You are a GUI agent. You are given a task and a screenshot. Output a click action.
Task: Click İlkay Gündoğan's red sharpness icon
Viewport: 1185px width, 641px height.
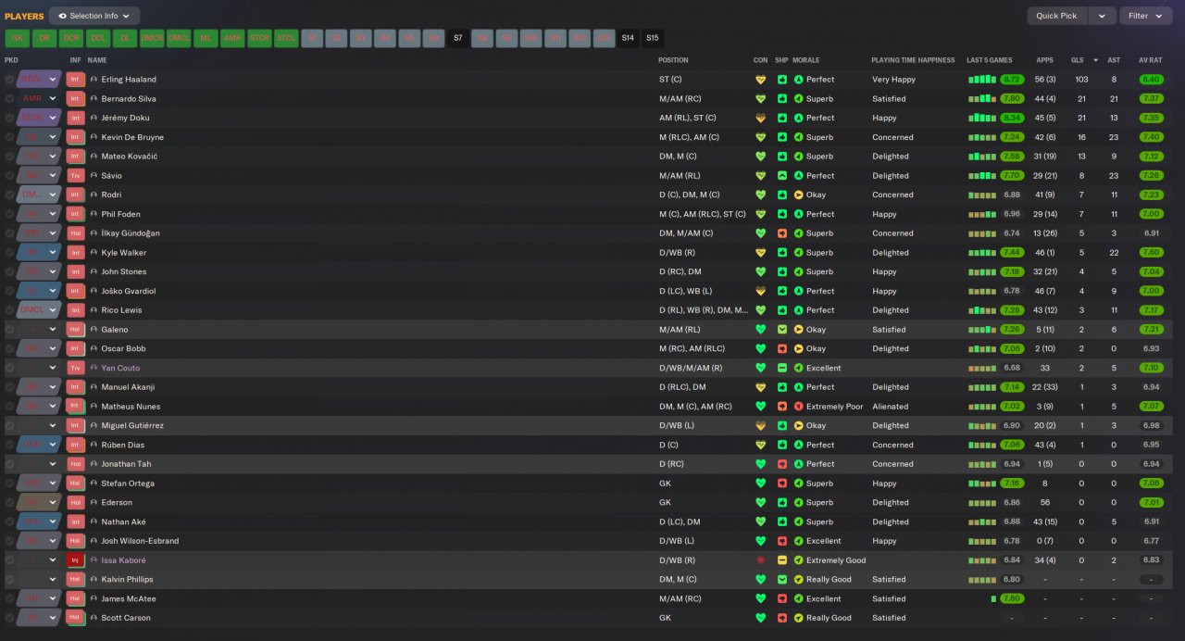782,233
